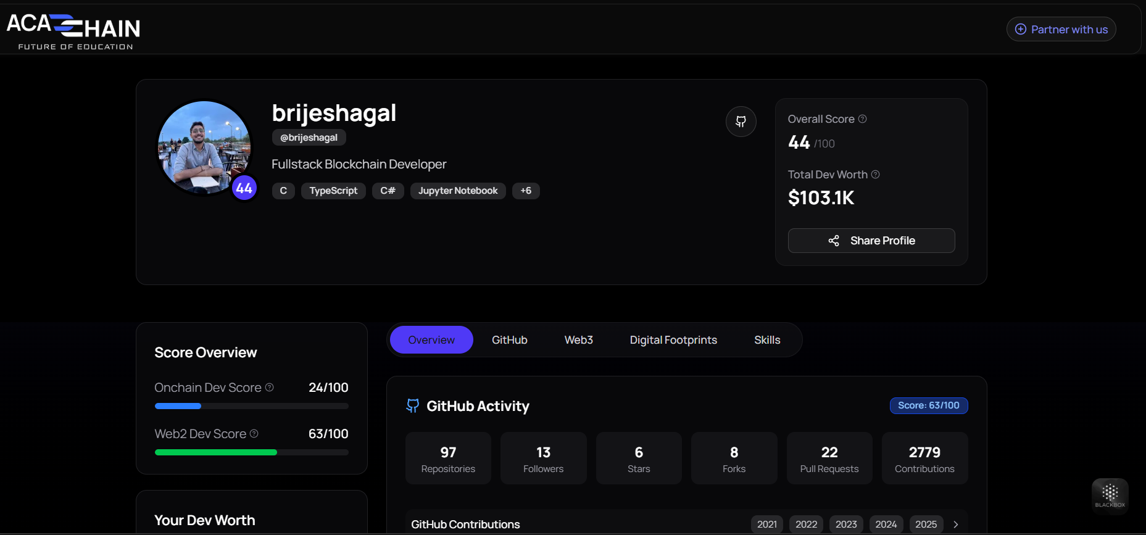Click the share icon in Share Profile
The image size is (1146, 535).
point(834,241)
